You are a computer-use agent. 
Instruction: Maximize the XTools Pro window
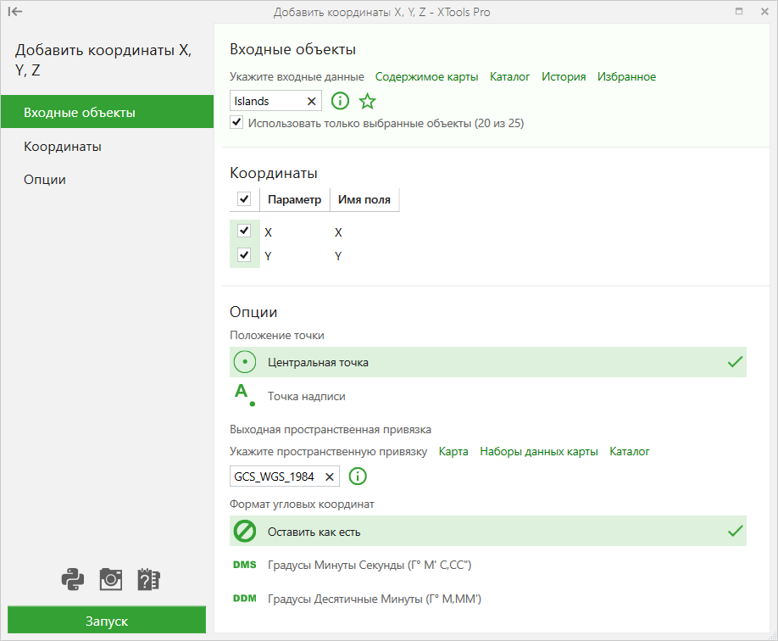pyautogui.click(x=739, y=11)
